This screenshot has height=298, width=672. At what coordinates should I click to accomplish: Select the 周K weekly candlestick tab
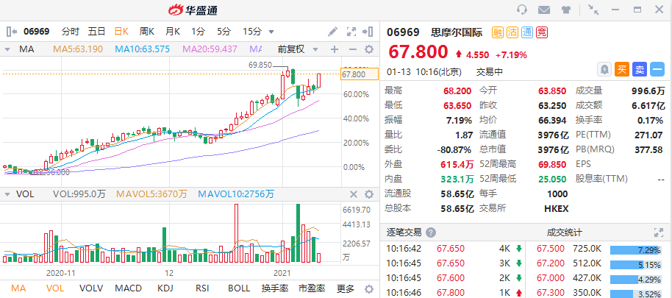point(147,32)
